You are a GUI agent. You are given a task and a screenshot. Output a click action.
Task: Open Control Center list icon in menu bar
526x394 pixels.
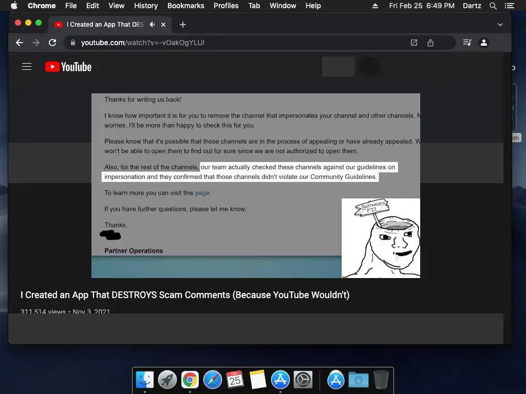click(x=510, y=6)
